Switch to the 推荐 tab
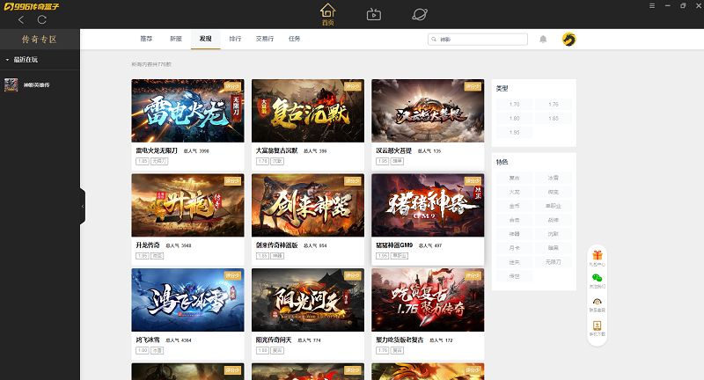Screen dimensions: 704x380 (146, 39)
